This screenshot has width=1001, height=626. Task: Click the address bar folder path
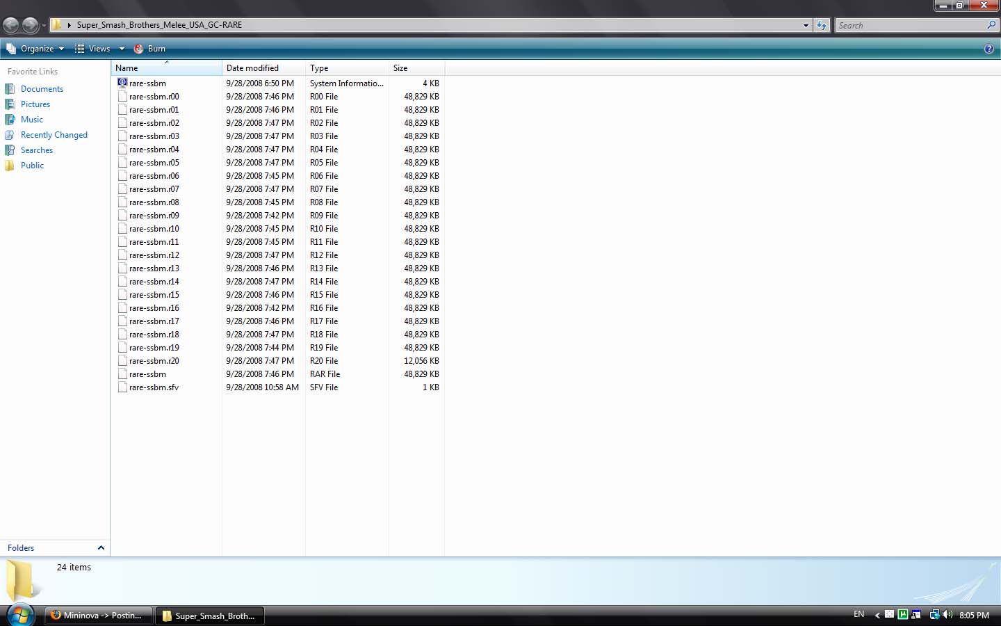coord(159,25)
